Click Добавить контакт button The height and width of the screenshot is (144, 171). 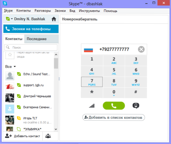23,136
